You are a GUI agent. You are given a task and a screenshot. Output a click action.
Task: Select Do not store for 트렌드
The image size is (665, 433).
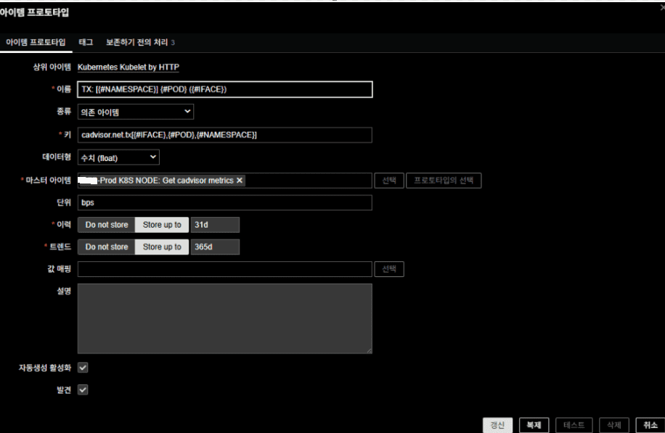tap(106, 247)
